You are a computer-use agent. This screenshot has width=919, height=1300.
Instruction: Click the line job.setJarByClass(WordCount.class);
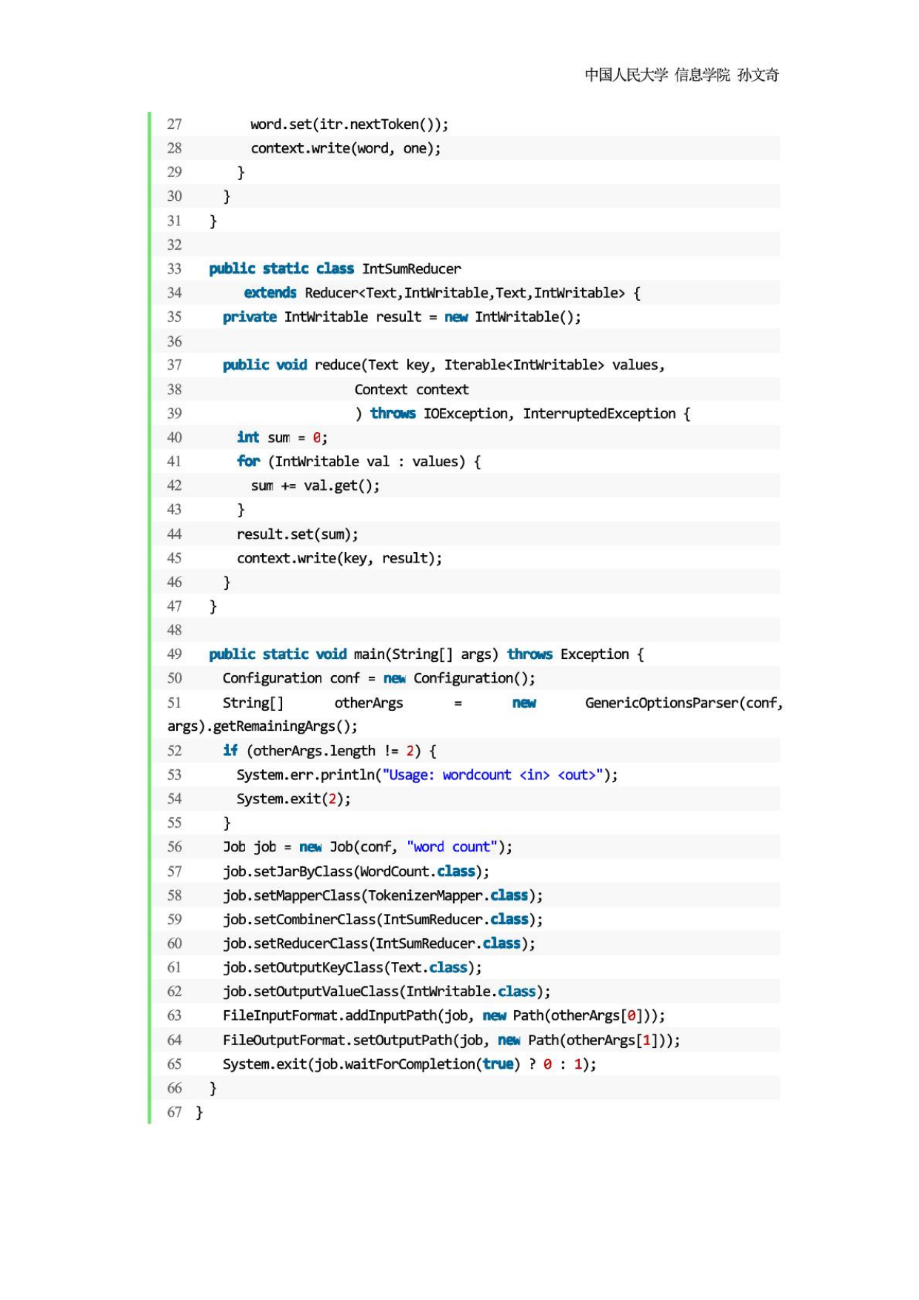coord(355,872)
